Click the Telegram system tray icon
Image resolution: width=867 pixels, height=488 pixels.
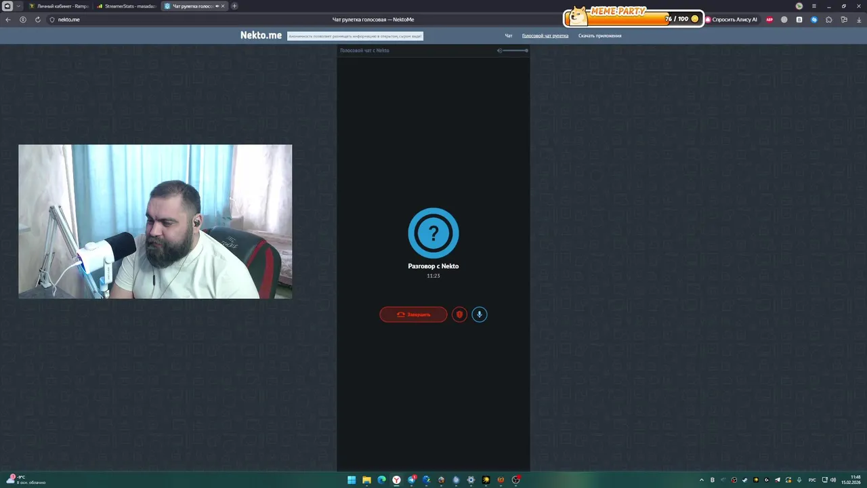778,480
